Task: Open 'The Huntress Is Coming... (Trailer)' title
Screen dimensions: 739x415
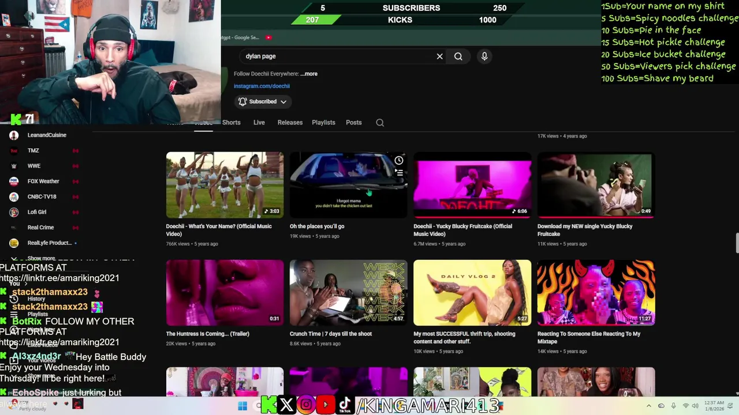Action: tap(207, 334)
